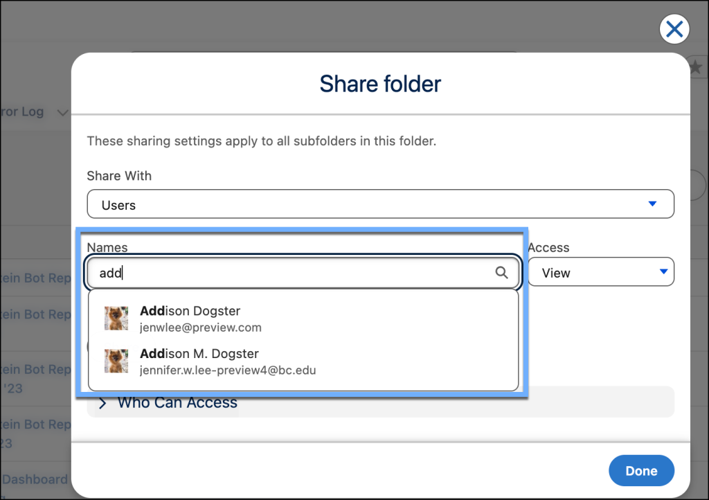Select the ror Log tab in the background
The image size is (709, 500).
pyautogui.click(x=22, y=111)
